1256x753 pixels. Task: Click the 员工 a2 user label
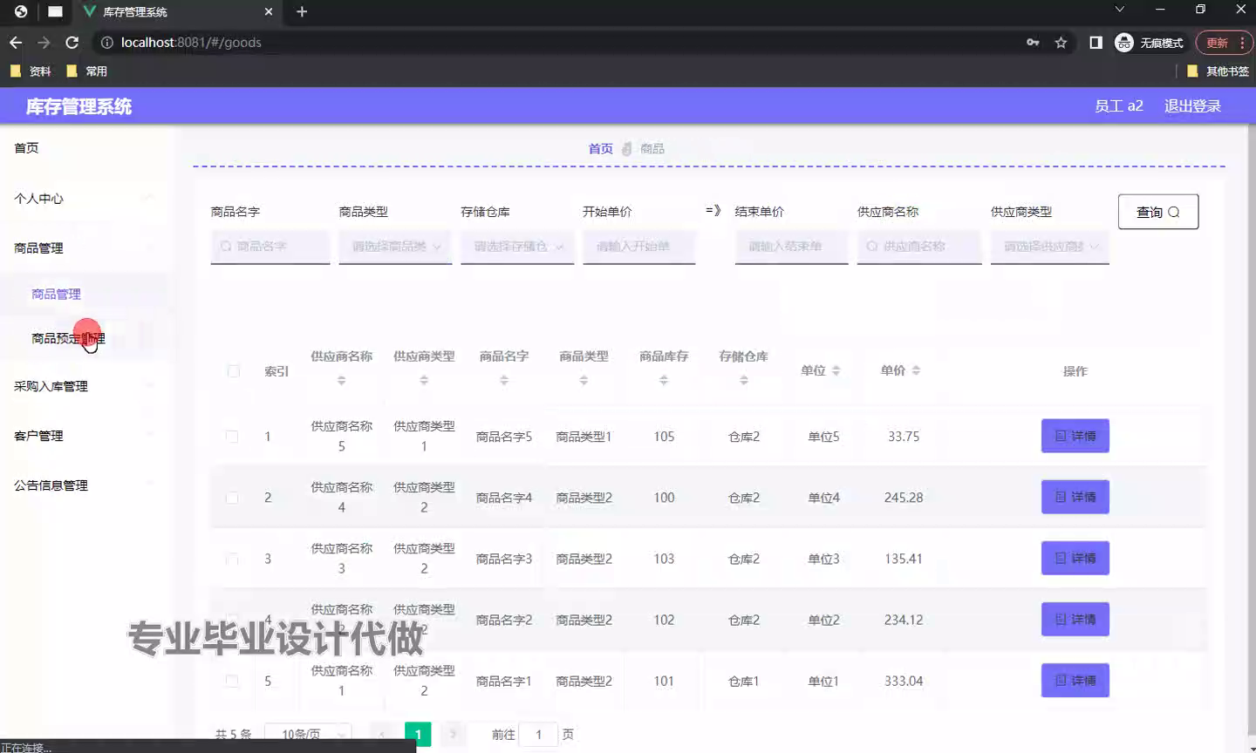[x=1119, y=106]
